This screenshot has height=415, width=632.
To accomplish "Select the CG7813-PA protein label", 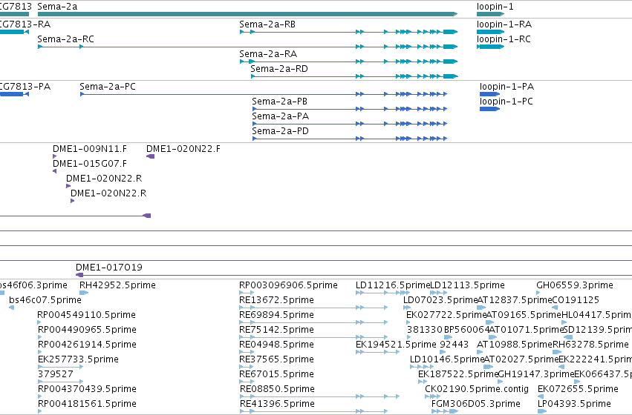I will click(25, 87).
